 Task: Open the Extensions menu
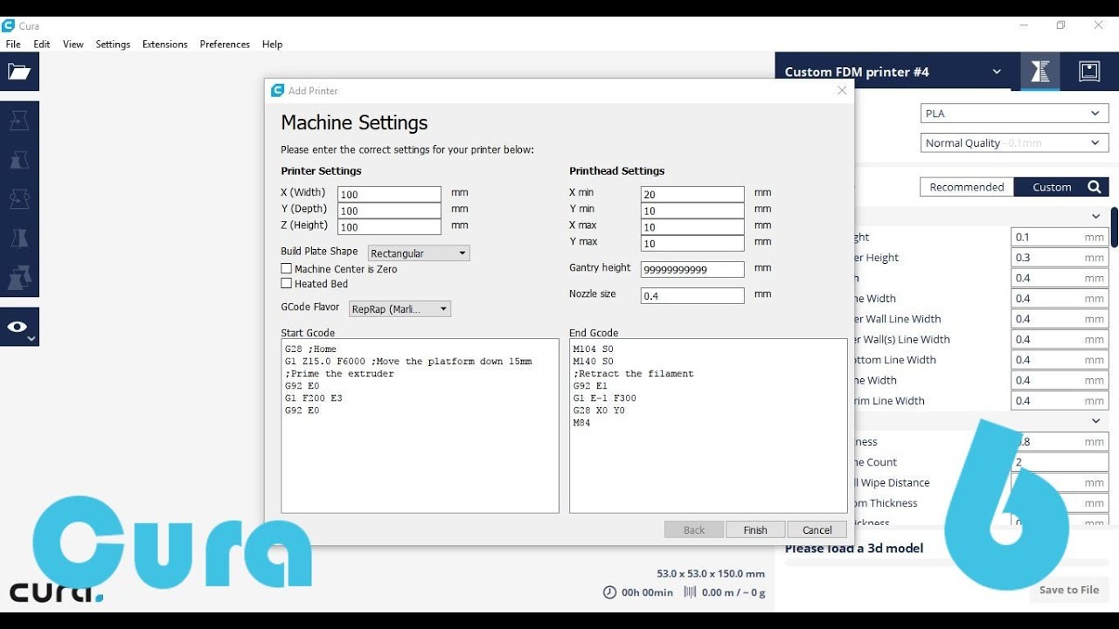click(x=164, y=44)
